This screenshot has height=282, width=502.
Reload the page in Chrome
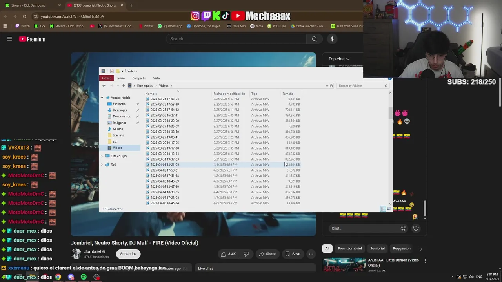coord(24,16)
